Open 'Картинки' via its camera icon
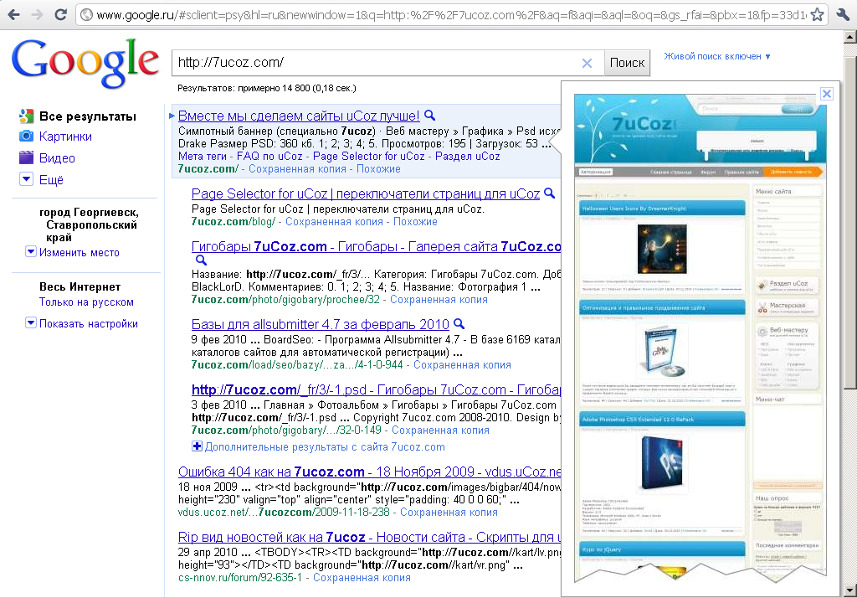Viewport: 857px width, 598px height. [x=26, y=137]
